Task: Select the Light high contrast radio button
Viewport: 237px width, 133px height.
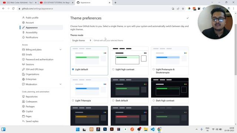Action: click(113, 69)
